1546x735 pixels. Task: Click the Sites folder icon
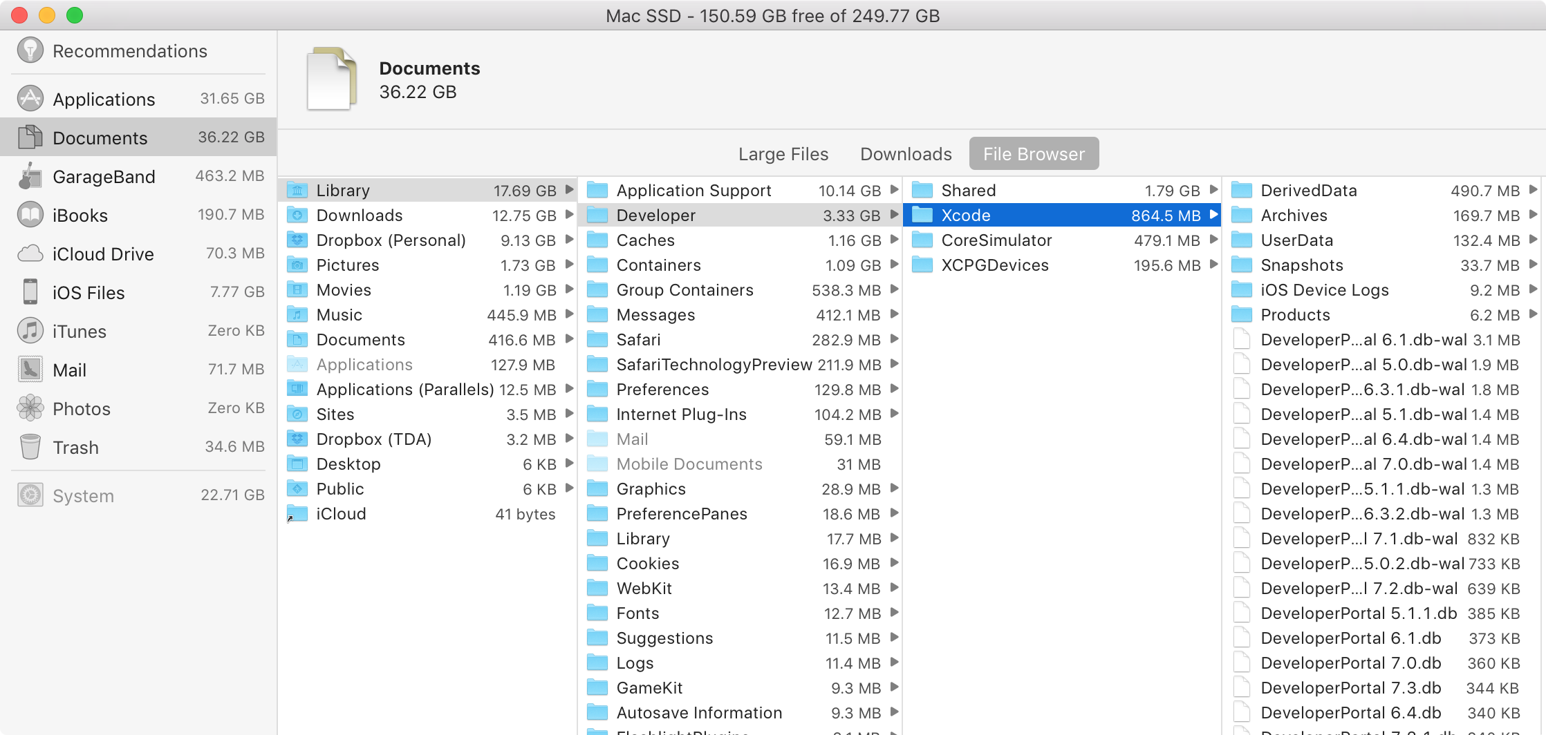point(297,414)
